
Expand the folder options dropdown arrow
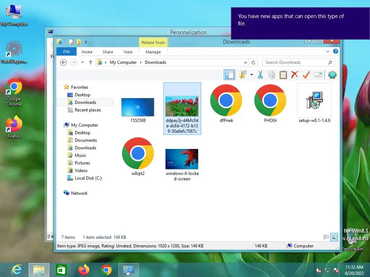pos(251,75)
